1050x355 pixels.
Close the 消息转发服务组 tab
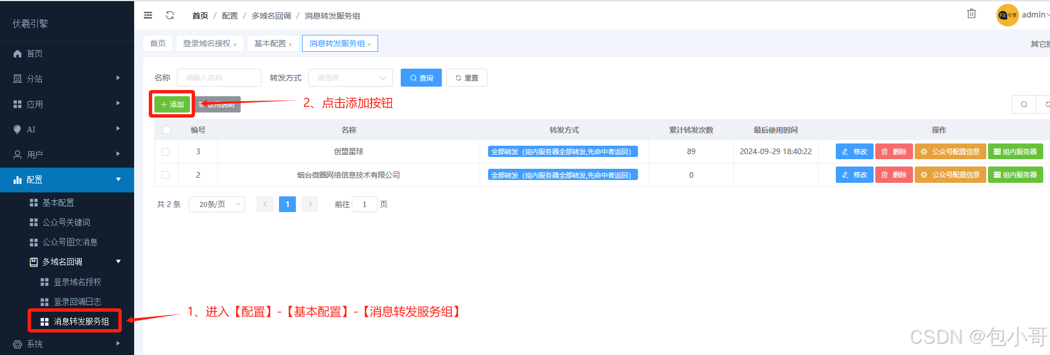click(x=369, y=44)
